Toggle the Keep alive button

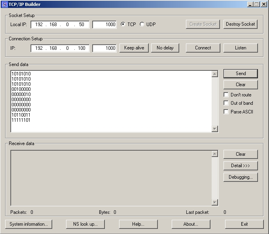coord(134,48)
